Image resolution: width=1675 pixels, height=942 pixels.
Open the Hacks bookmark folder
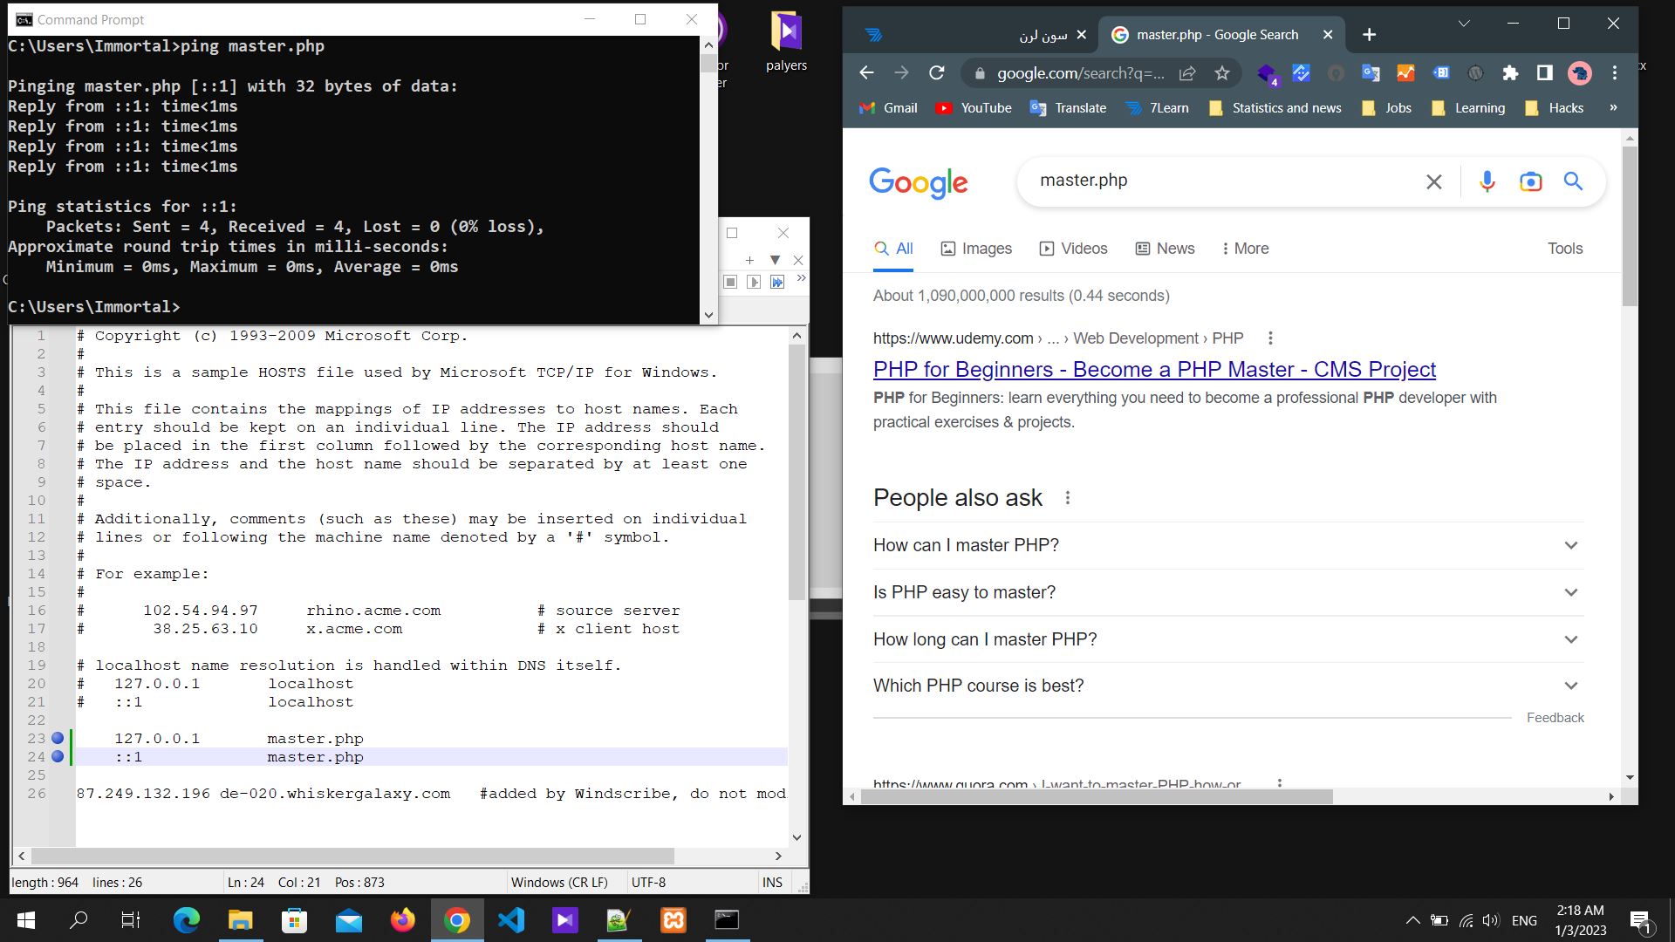[x=1555, y=108]
